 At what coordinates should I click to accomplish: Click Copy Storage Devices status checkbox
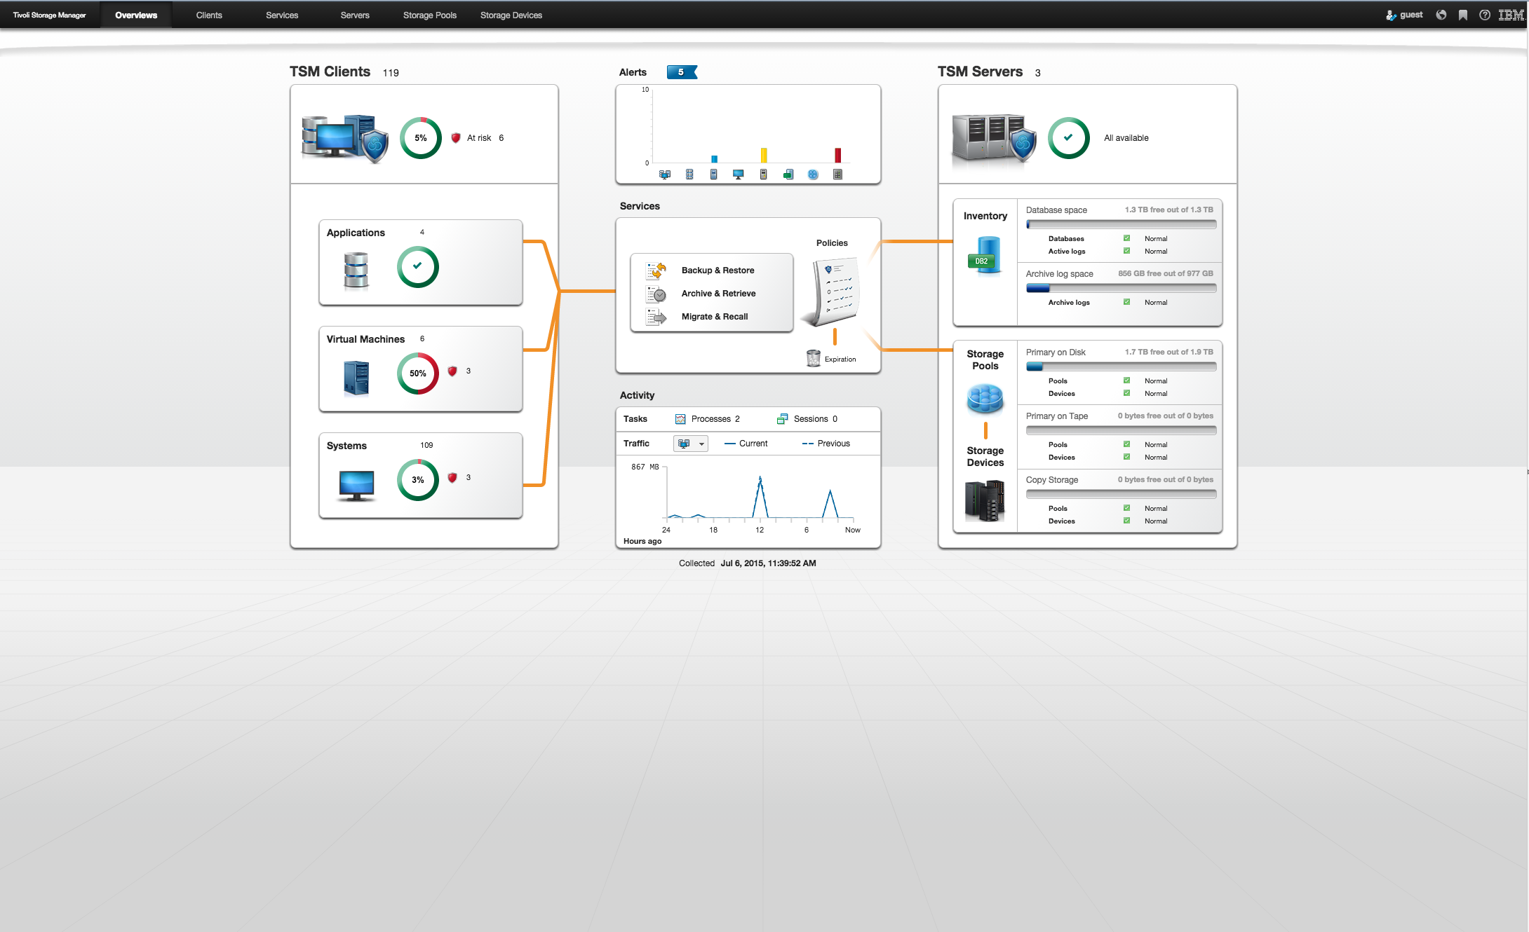tap(1127, 521)
